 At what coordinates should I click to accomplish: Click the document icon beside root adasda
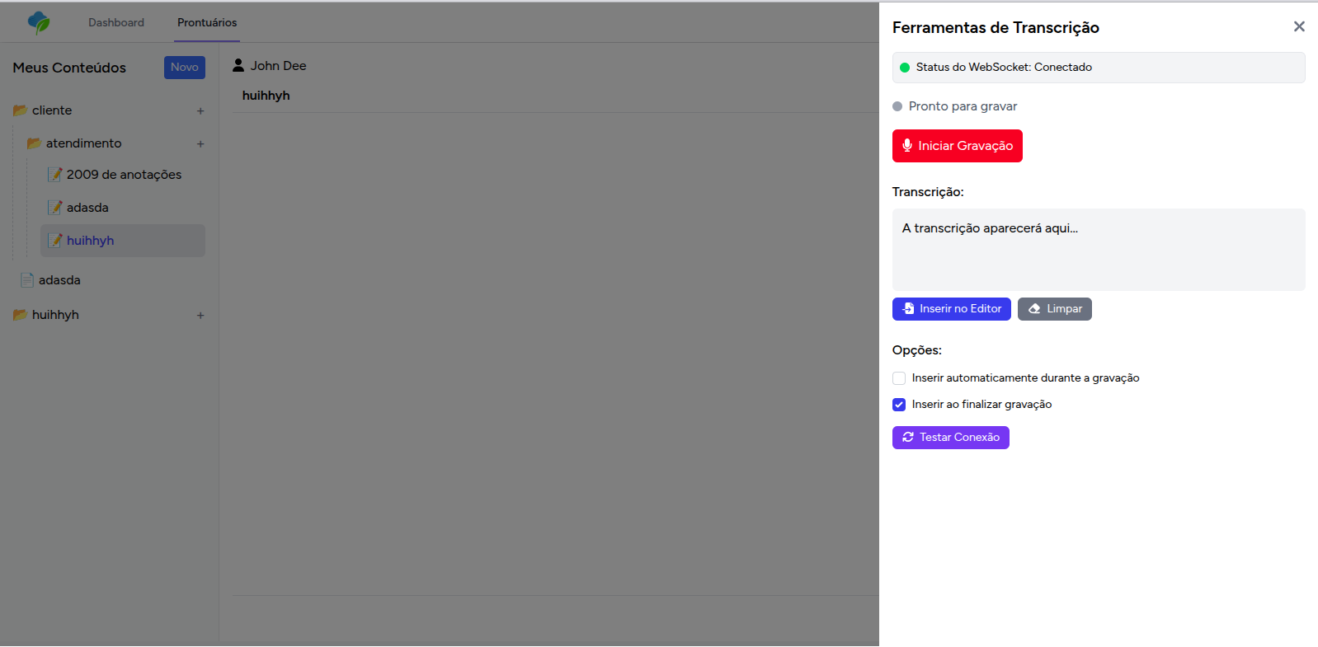[x=27, y=280]
